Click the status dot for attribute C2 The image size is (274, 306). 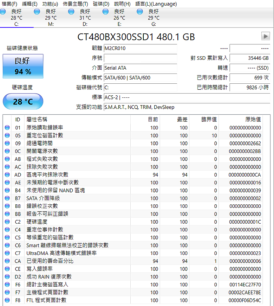[7, 222]
